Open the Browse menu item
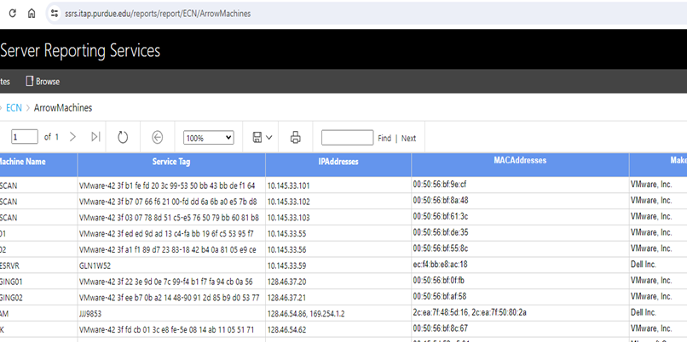This screenshot has width=687, height=342. (x=43, y=82)
